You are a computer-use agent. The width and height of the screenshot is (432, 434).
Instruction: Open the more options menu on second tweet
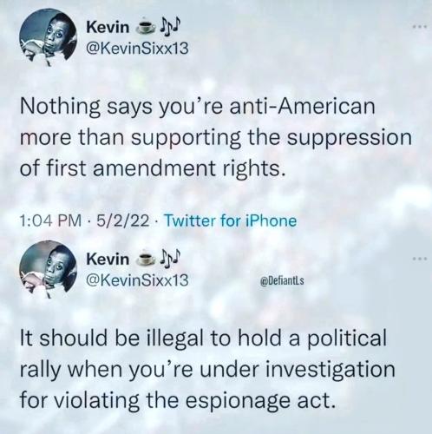[420, 259]
